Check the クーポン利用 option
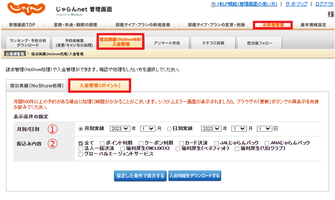Viewport: 335px width, 200px height. [141, 143]
